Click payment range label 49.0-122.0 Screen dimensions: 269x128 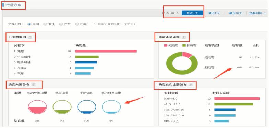pos(172,104)
